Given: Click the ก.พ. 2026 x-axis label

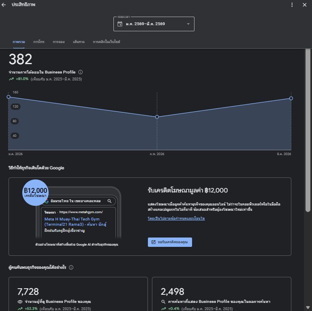Looking at the screenshot, I should (157, 154).
